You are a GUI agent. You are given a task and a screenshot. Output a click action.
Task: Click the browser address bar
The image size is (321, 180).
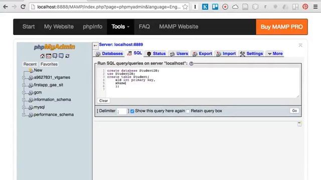click(x=109, y=7)
